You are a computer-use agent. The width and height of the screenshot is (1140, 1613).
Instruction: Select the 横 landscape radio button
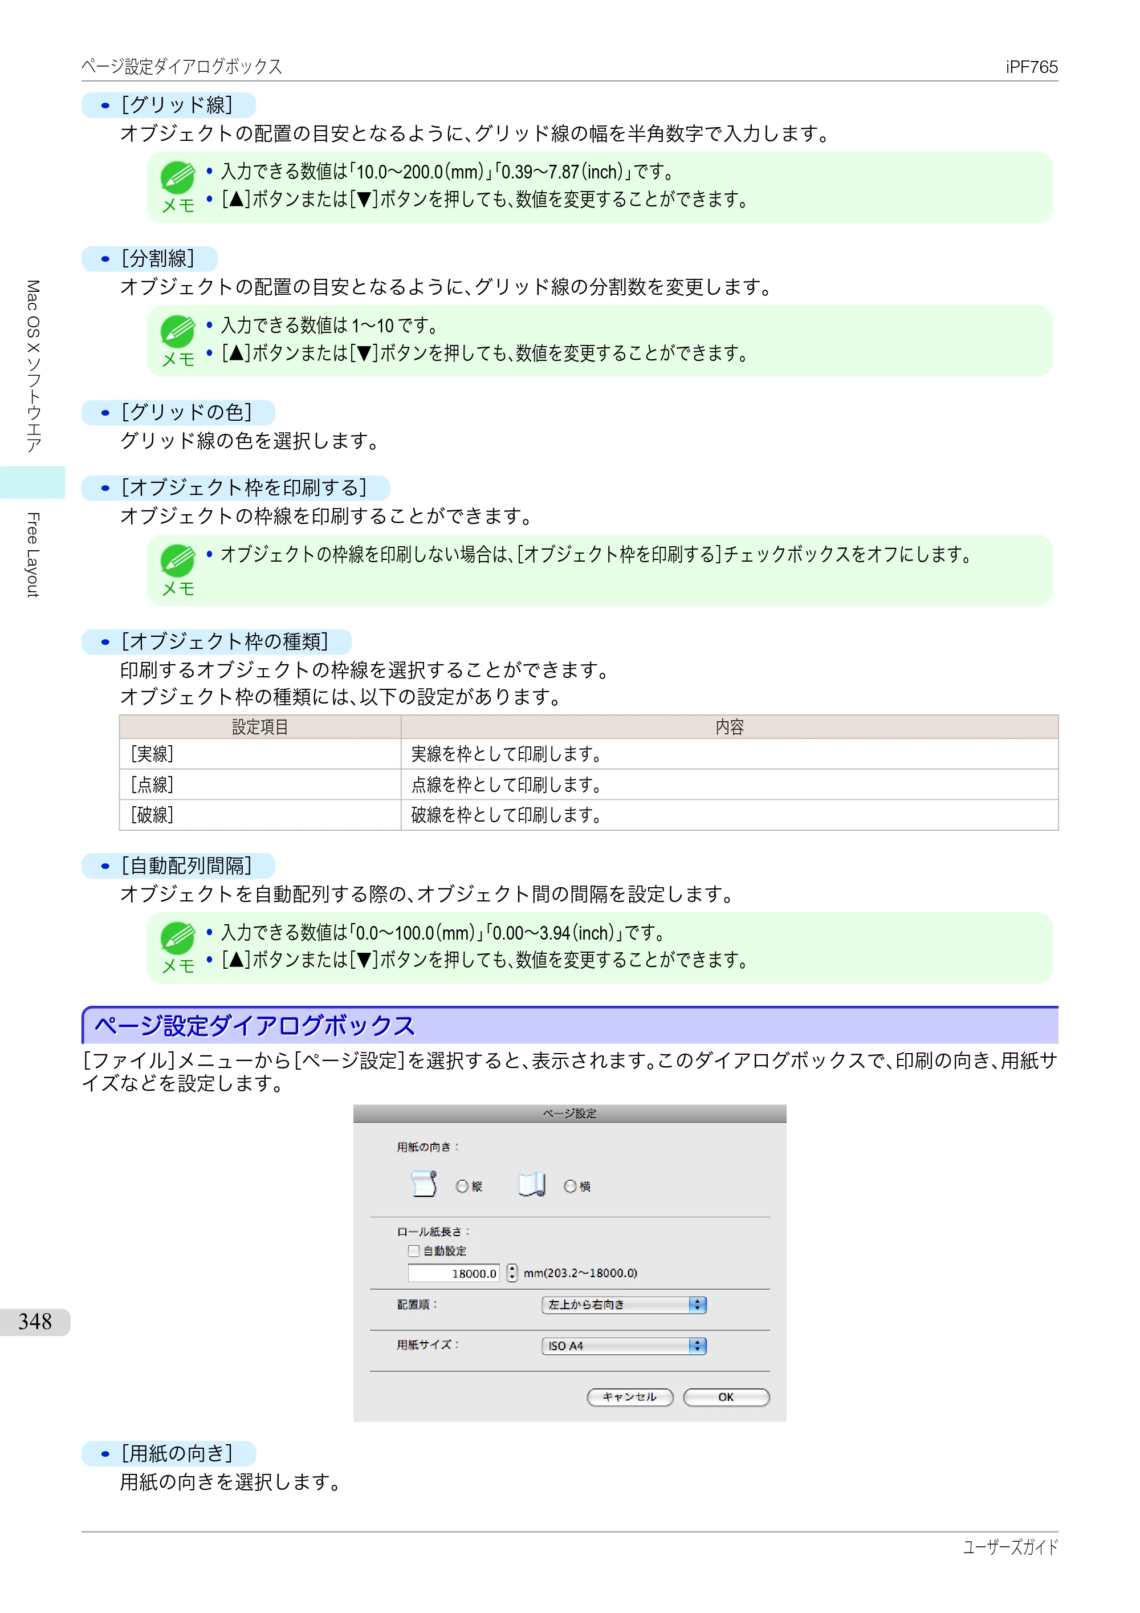571,1187
